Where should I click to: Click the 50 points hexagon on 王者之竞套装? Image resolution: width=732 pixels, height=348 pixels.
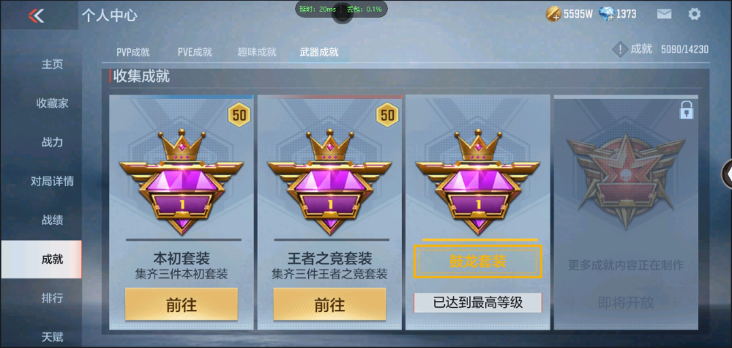(x=387, y=115)
